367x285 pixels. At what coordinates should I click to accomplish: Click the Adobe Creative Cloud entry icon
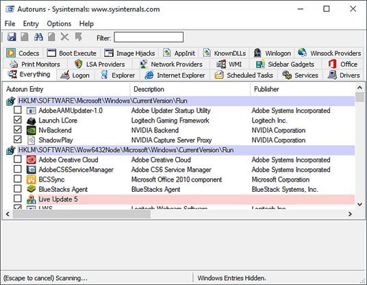[31, 160]
